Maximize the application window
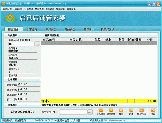 [154, 4]
